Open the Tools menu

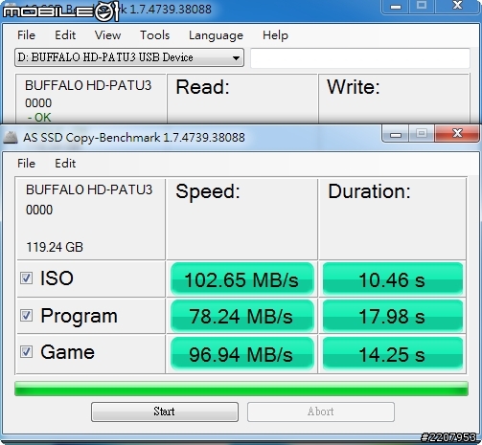(154, 35)
